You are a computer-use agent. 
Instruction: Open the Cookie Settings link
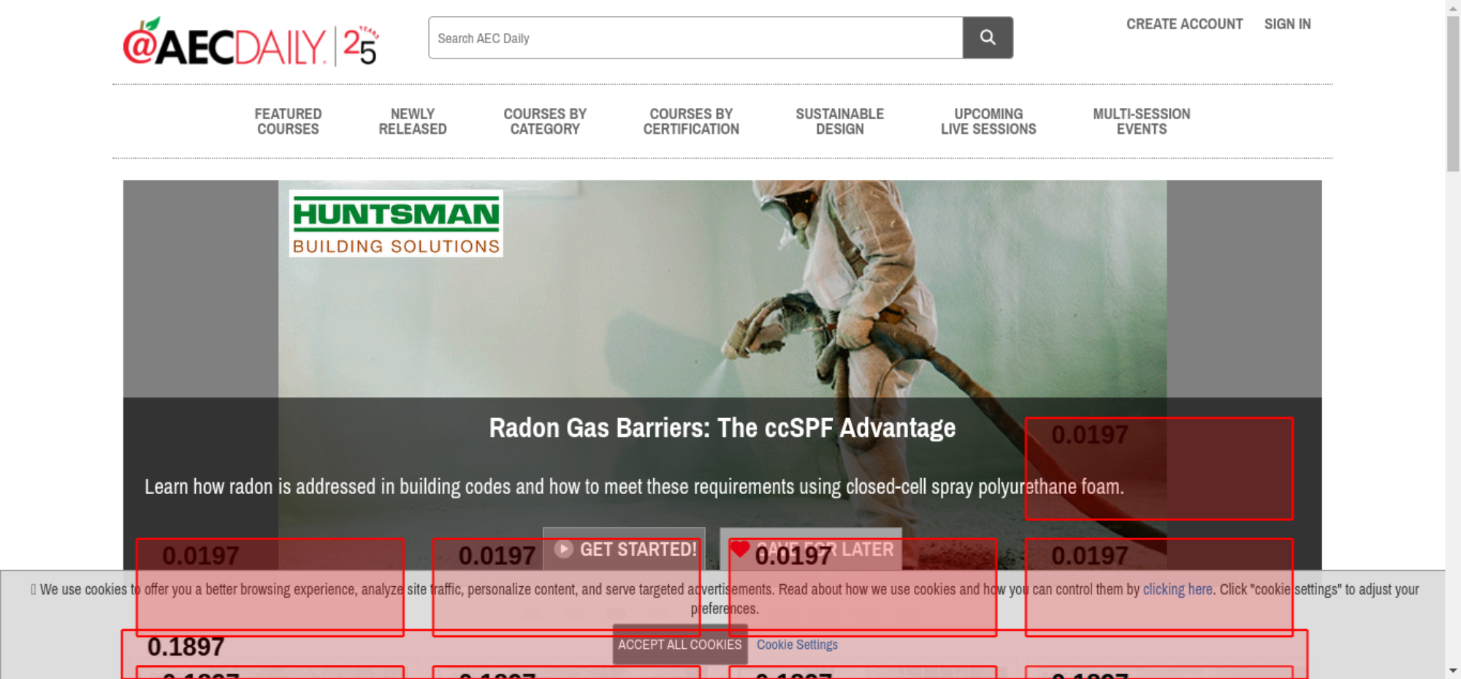(x=797, y=645)
